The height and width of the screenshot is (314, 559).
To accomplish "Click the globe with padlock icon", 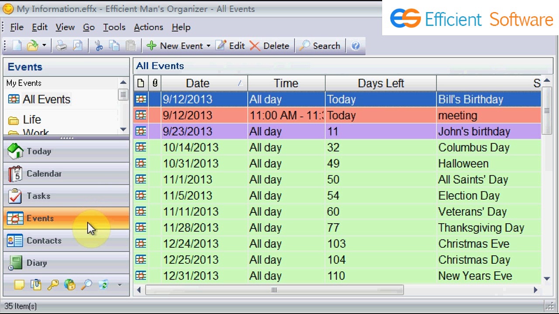I will (69, 285).
